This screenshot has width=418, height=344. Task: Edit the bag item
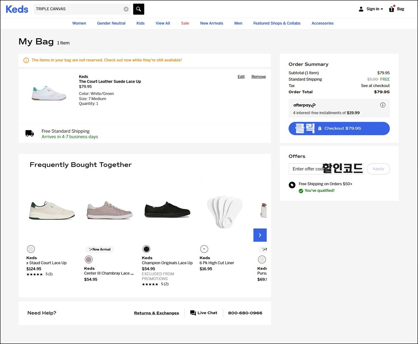point(241,77)
